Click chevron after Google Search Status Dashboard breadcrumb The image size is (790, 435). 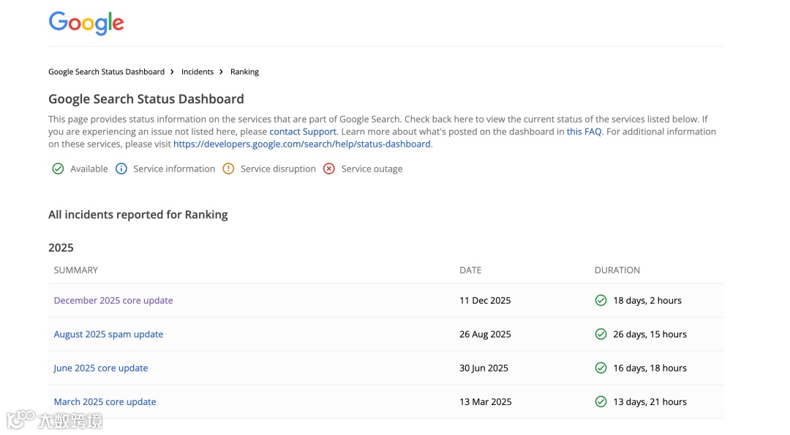click(x=173, y=72)
